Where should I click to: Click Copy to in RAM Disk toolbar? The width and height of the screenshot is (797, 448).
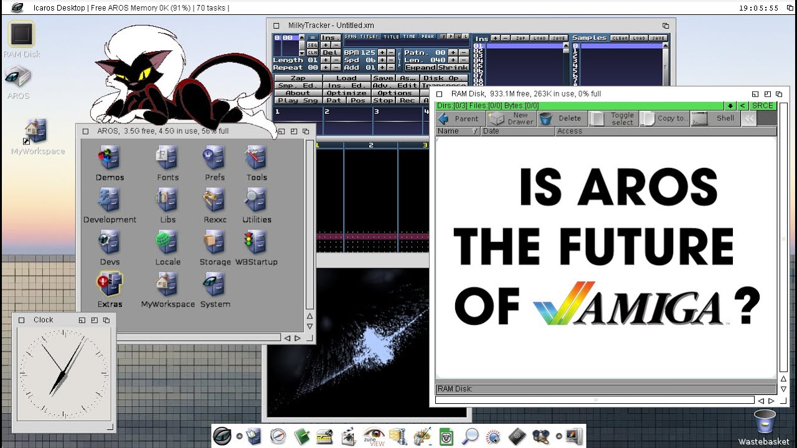pos(664,119)
